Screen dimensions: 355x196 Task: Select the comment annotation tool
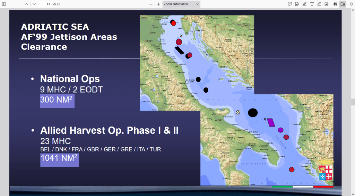point(290,4)
